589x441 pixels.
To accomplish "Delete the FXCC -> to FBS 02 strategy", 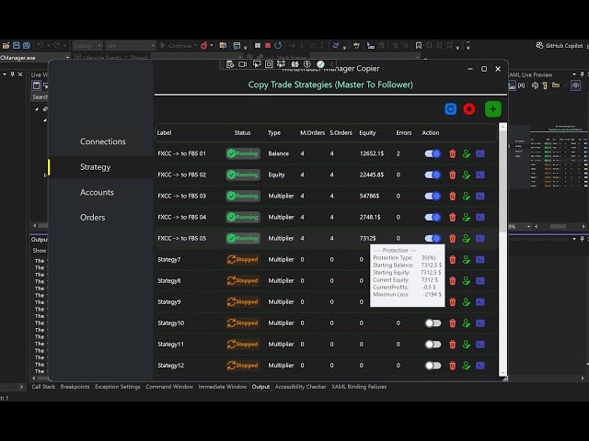I will tap(452, 175).
